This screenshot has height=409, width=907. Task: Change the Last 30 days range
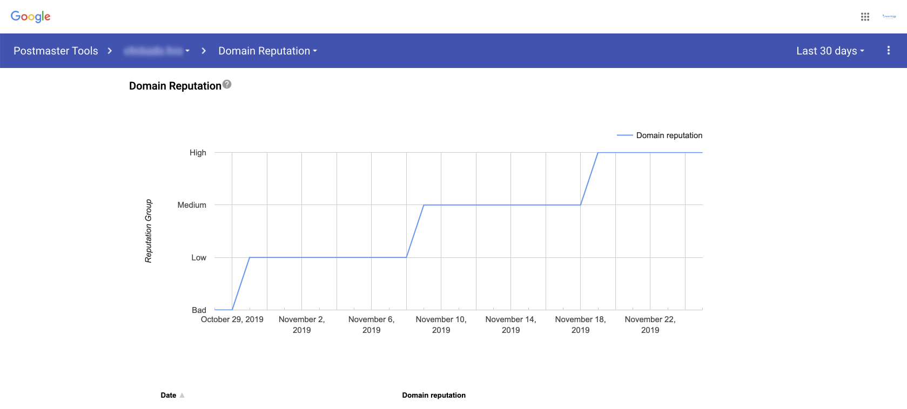830,51
